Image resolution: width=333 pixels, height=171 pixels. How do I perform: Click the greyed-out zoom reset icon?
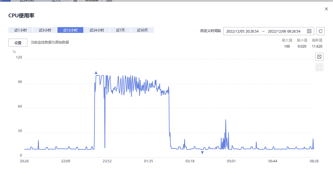(319, 67)
